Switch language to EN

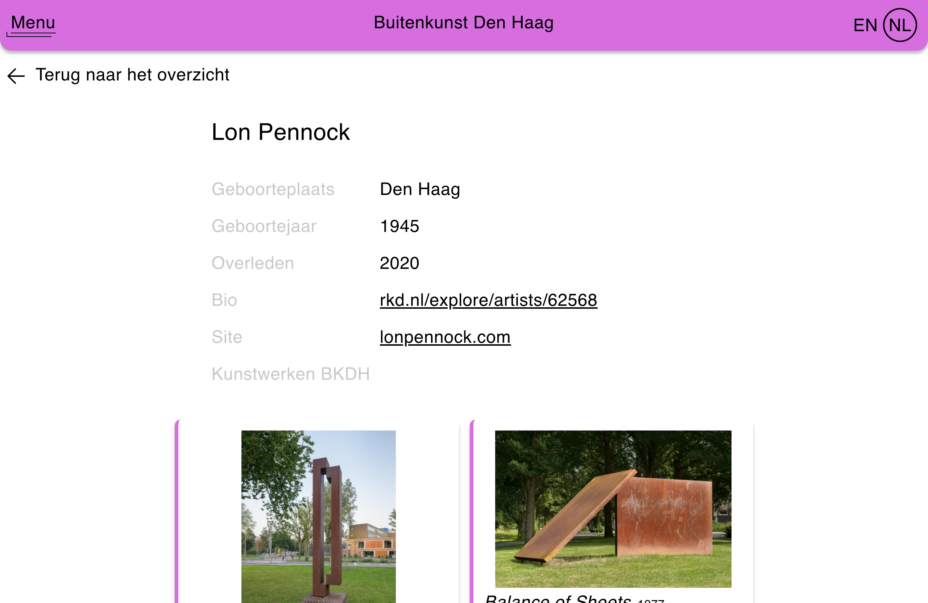tap(865, 25)
